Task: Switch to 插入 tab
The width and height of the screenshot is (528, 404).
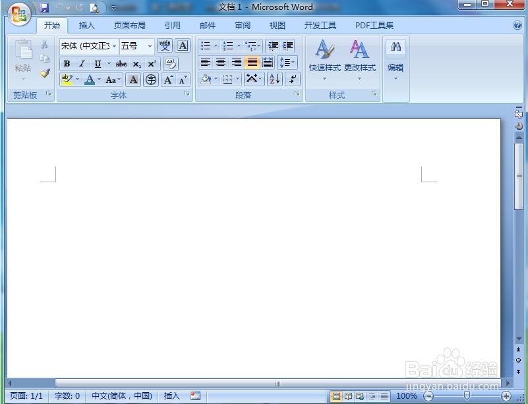Action: 86,26
